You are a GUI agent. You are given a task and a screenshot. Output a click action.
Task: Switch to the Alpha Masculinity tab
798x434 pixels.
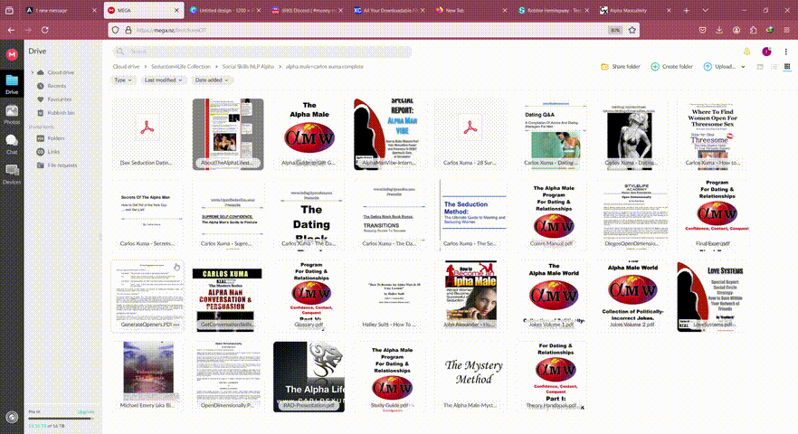tap(635, 10)
